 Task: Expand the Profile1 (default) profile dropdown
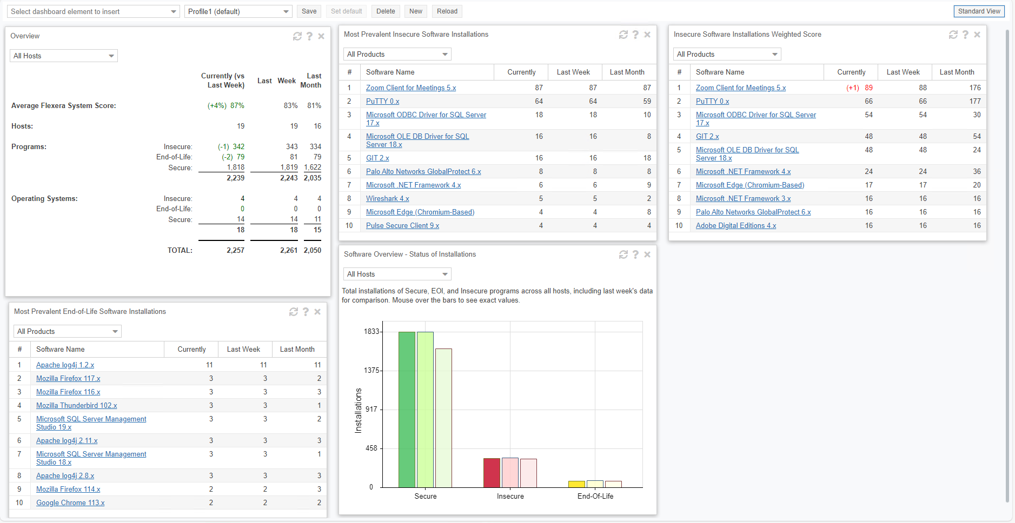[238, 11]
